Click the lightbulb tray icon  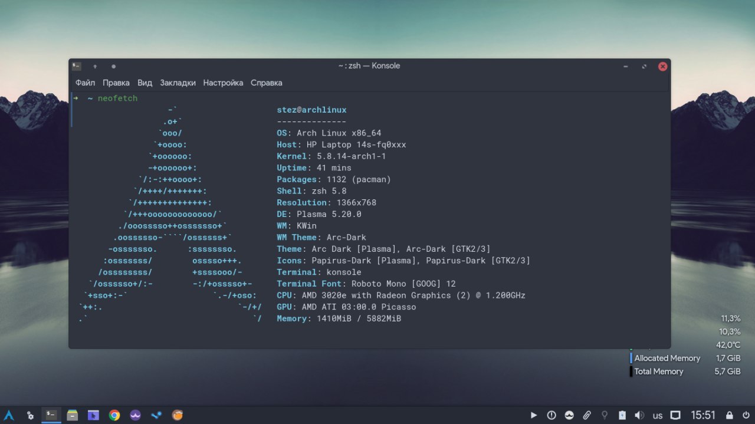605,415
